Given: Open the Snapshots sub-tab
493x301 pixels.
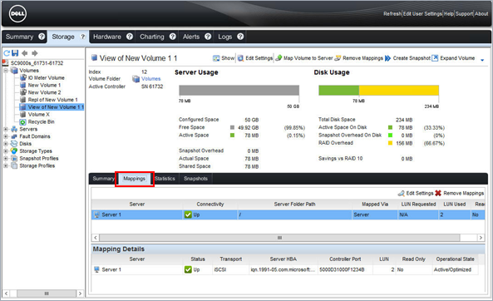Looking at the screenshot, I should tap(195, 179).
